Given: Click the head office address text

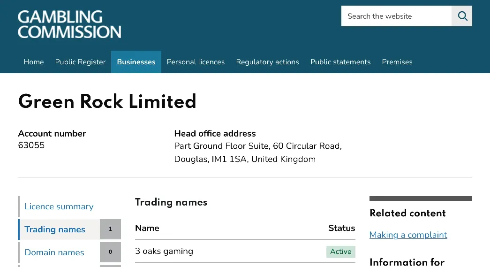Looking at the screenshot, I should click(258, 153).
